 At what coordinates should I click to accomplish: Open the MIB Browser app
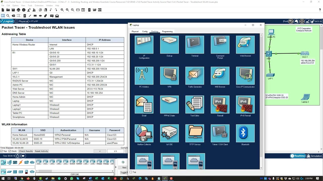pos(220,76)
